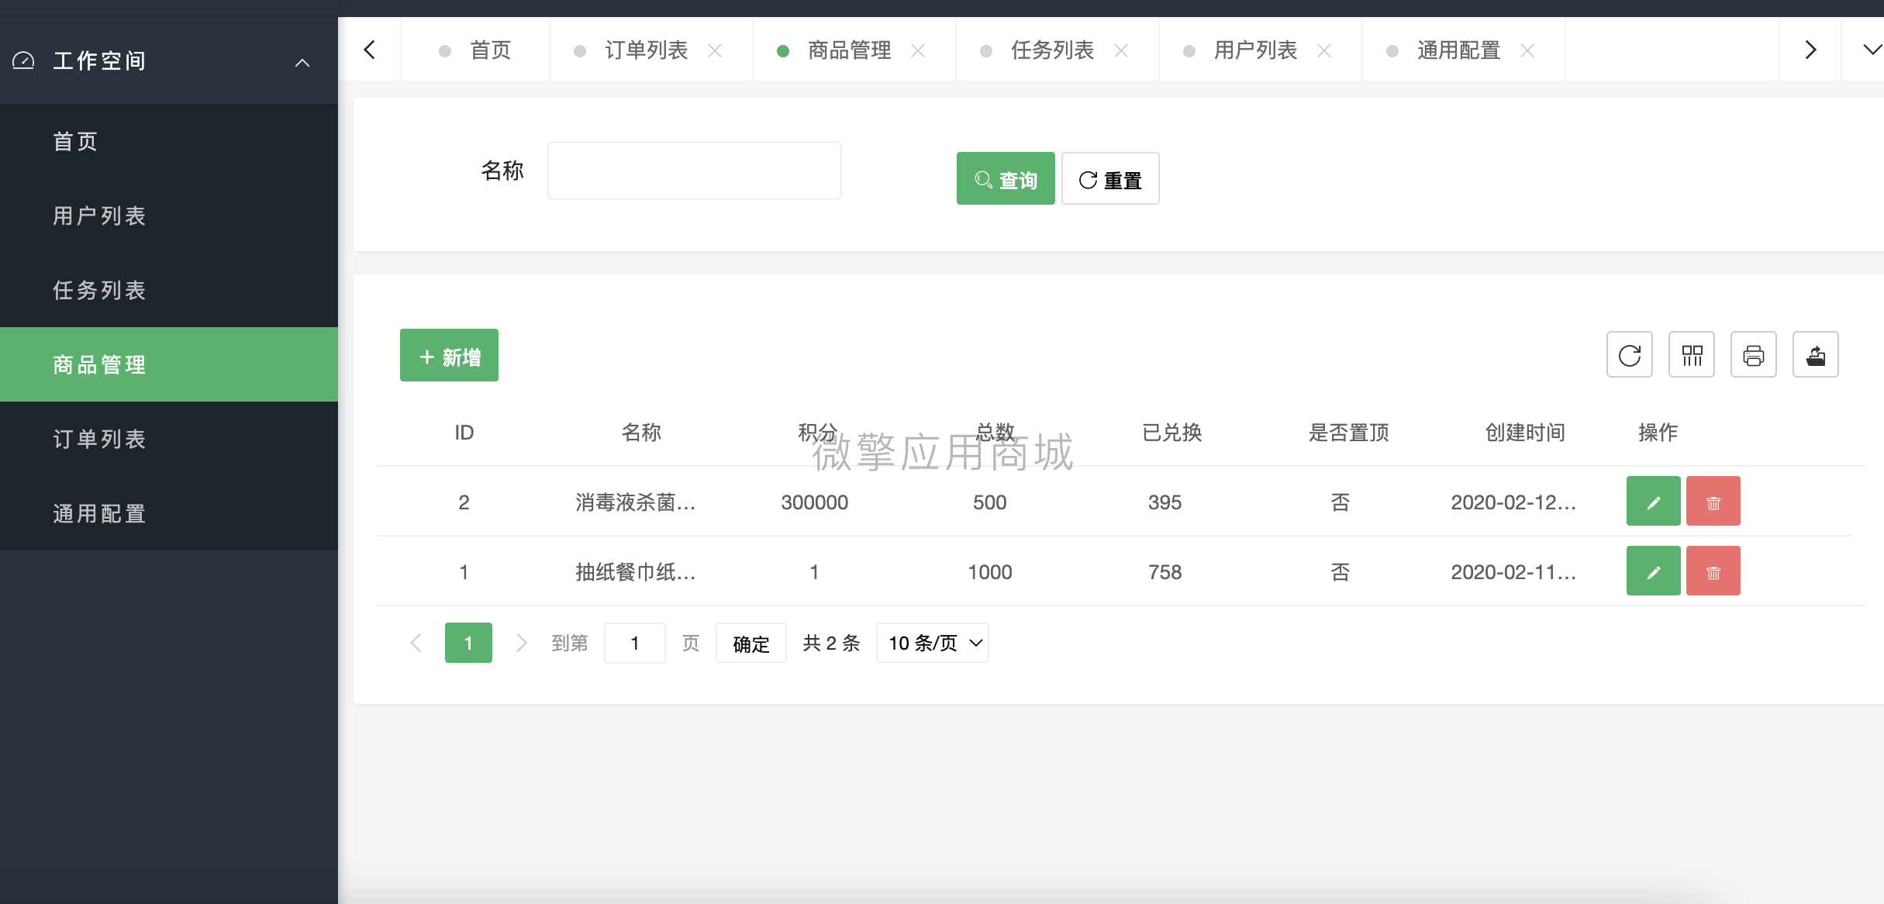Click the dashboard icon beside 工作空间

pos(24,60)
